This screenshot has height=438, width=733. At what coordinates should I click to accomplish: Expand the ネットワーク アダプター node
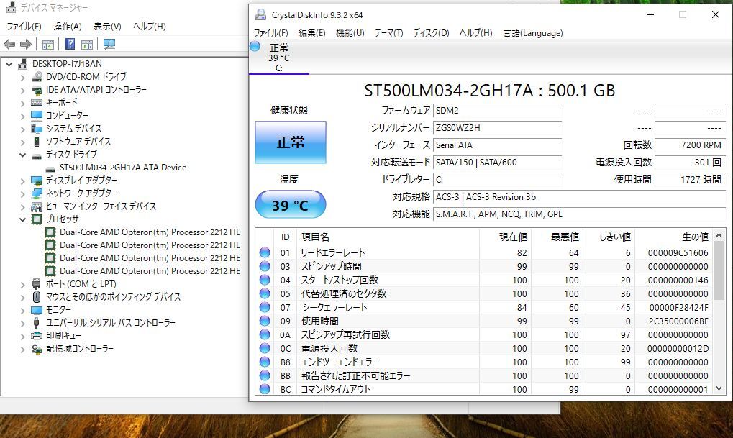point(22,193)
